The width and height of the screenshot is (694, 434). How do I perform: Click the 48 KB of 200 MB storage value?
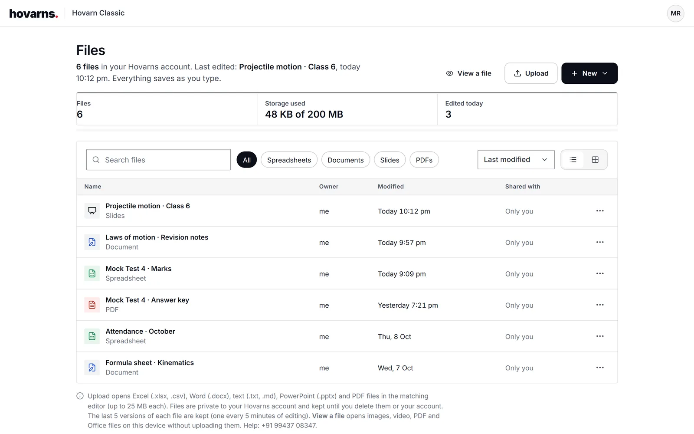click(x=304, y=114)
